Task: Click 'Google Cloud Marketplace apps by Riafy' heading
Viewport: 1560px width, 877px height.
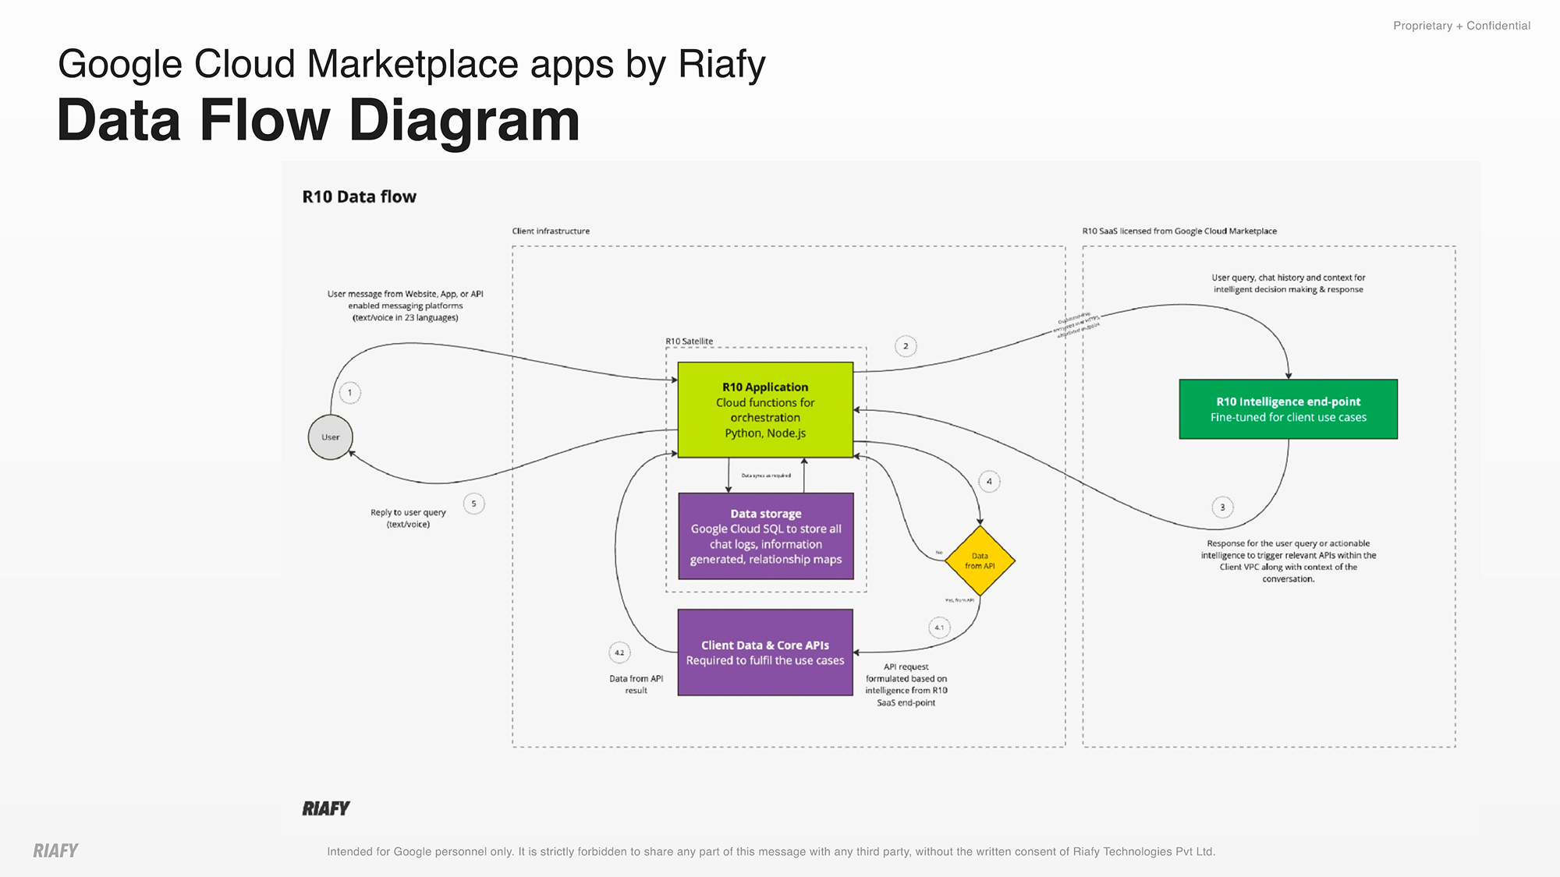Action: 412,64
